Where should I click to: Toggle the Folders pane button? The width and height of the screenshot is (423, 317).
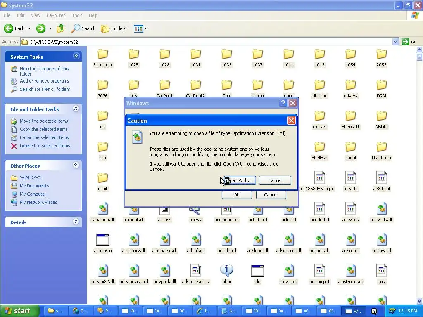click(x=113, y=28)
